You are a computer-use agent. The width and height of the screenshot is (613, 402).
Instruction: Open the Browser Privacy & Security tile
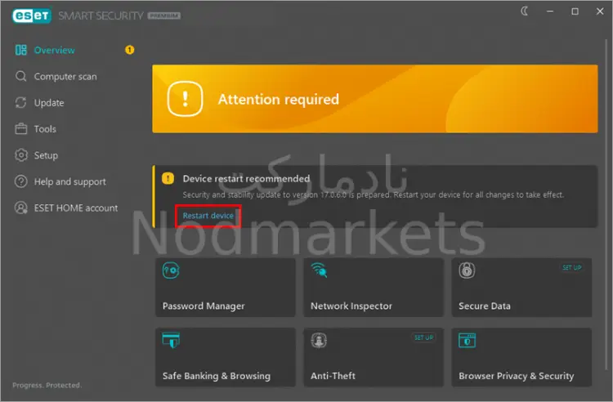tap(521, 357)
